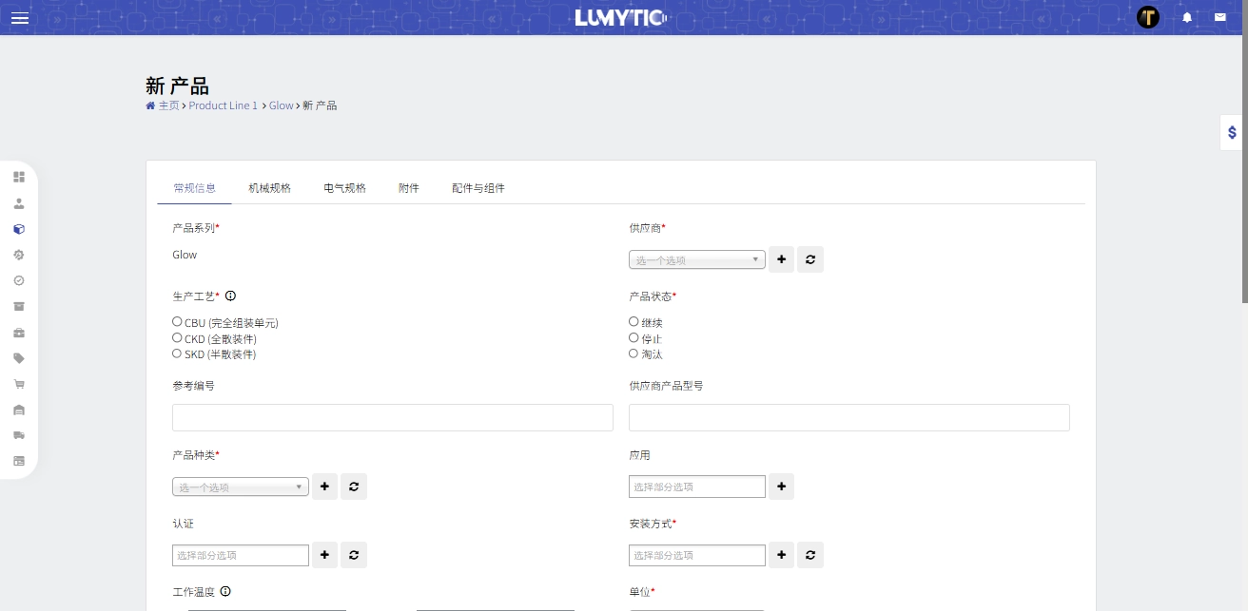Switch to the 电气规格 tab
The height and width of the screenshot is (611, 1248).
click(x=344, y=188)
